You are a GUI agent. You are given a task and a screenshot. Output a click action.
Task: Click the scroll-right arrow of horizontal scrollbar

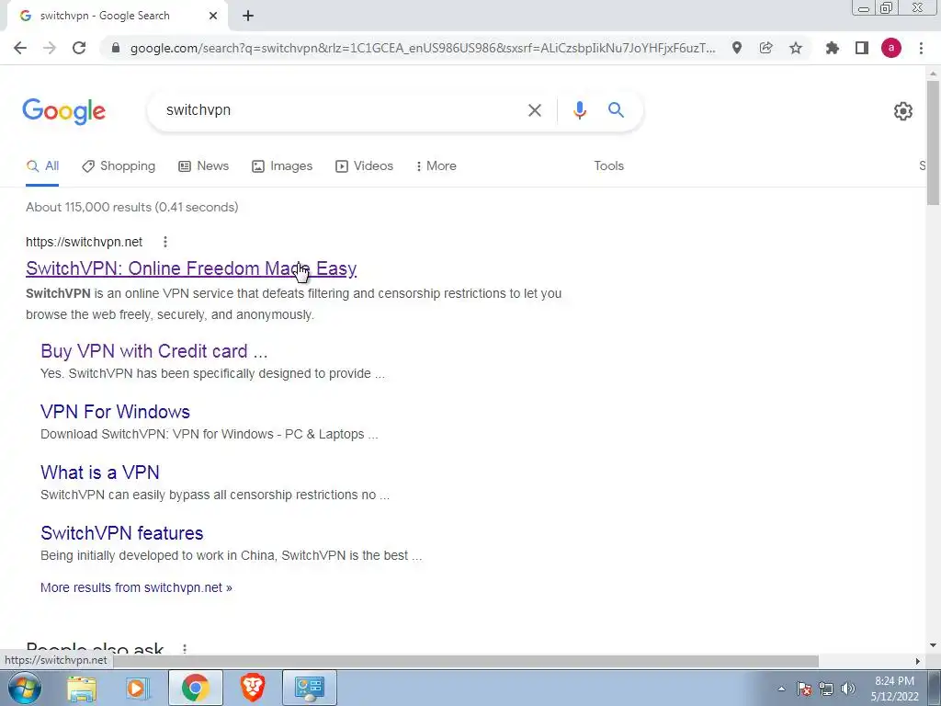[918, 661]
